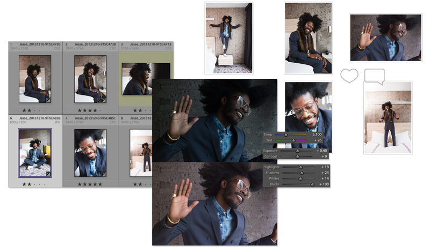Click the Contrast value + 9

[324, 156]
